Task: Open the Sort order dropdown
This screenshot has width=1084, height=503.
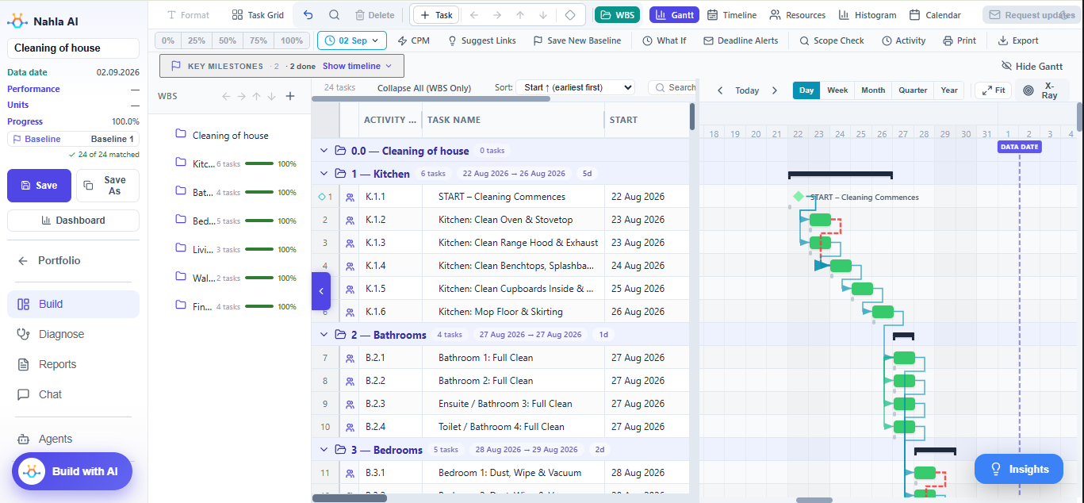Action: 576,87
